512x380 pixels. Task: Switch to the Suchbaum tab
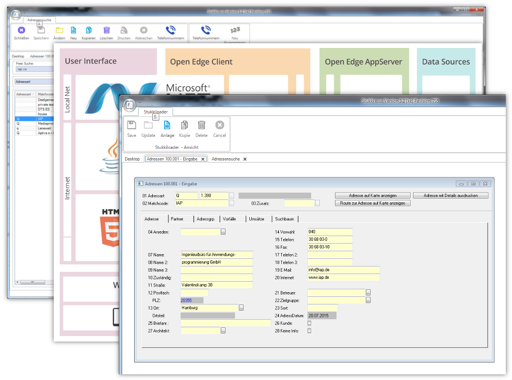coord(285,219)
